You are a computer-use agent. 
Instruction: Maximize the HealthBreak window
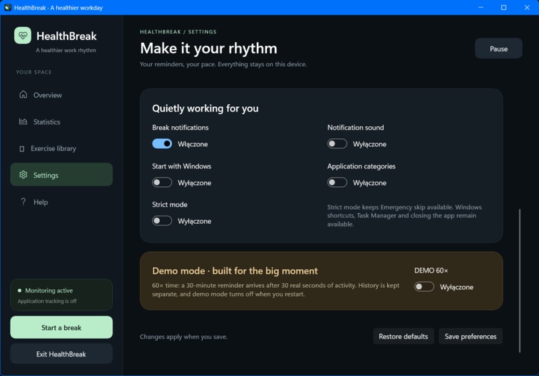point(504,7)
